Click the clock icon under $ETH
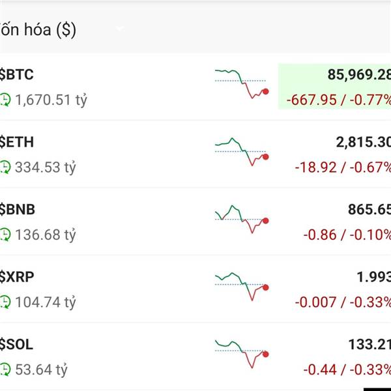The height and width of the screenshot is (391, 391). point(5,167)
